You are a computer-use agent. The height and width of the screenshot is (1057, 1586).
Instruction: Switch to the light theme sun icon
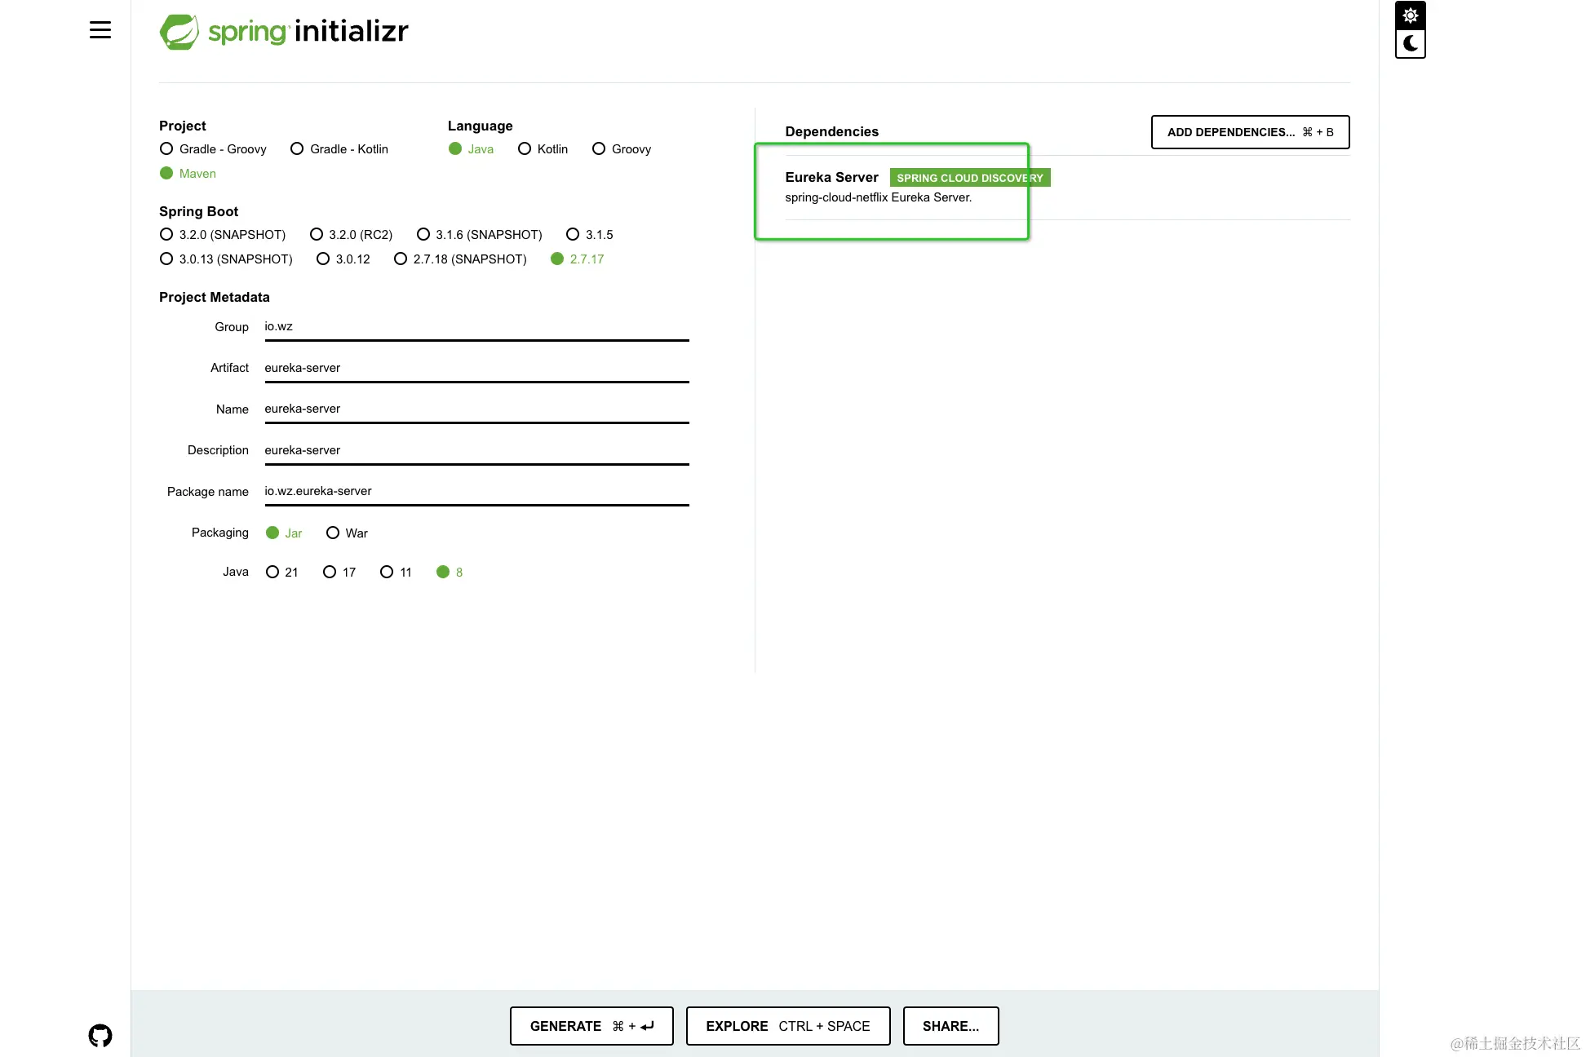[1410, 15]
